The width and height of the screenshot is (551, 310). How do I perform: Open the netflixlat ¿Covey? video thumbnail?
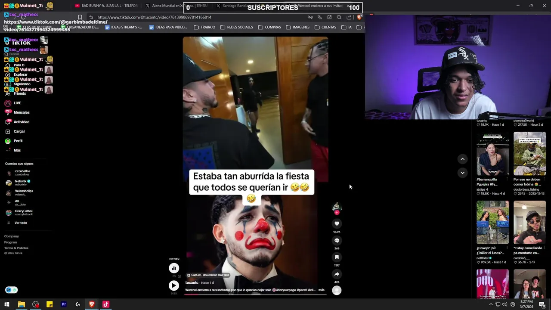(492, 222)
